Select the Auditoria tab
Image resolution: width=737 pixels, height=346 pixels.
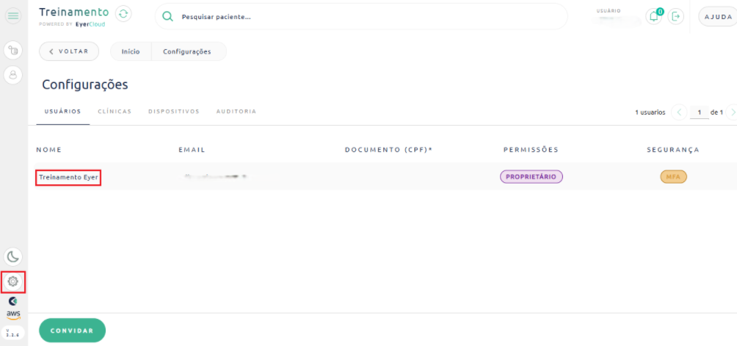(x=236, y=112)
